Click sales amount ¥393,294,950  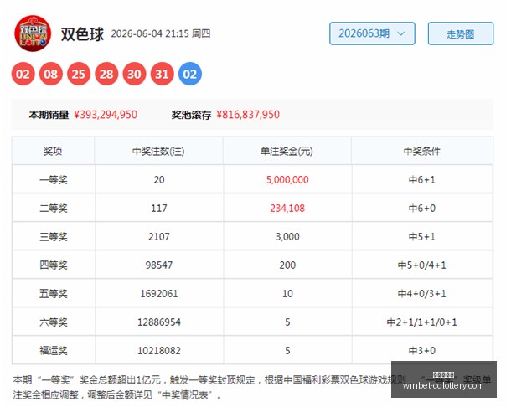106,115
